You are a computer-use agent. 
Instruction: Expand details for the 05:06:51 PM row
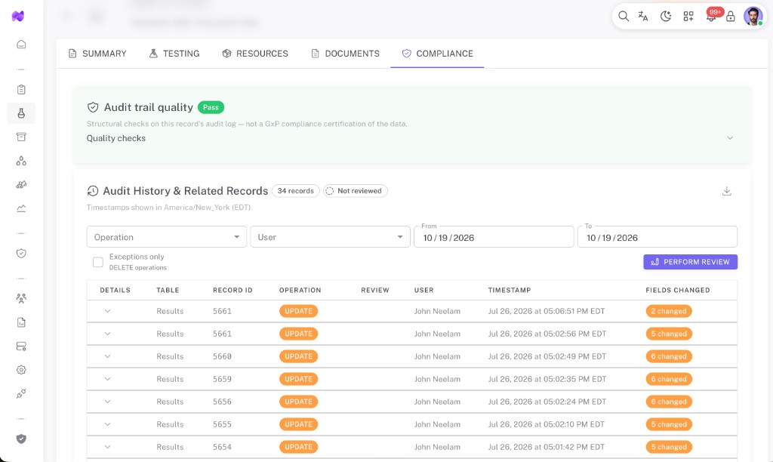coord(107,311)
